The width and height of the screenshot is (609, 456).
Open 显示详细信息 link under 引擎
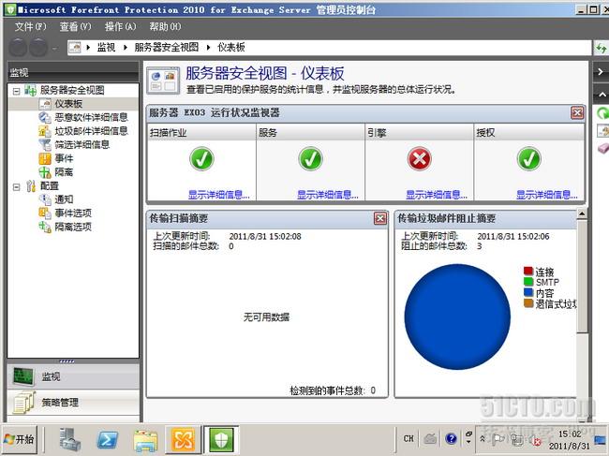(x=437, y=195)
